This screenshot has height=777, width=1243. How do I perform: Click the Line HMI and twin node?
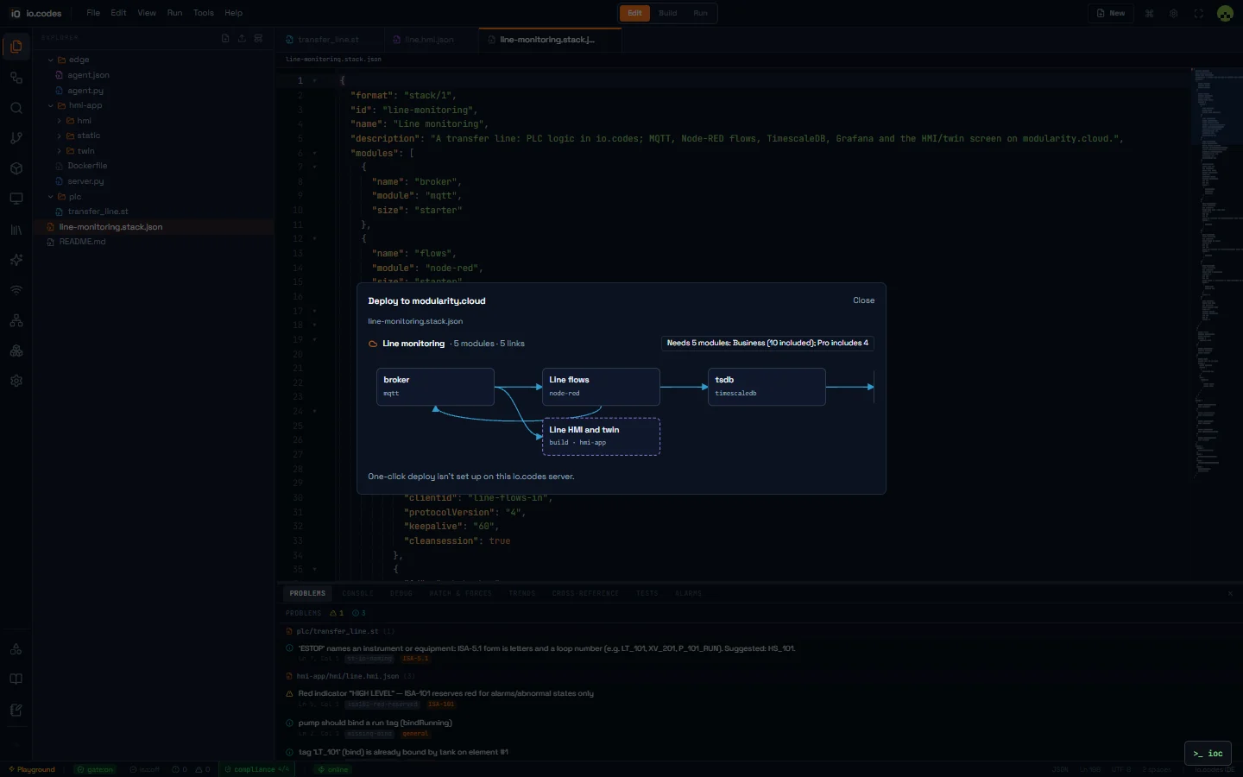[601, 436]
